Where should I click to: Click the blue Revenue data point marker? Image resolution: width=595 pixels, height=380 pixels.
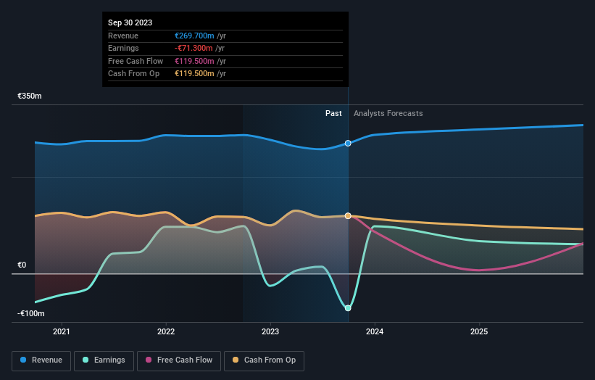tap(348, 143)
